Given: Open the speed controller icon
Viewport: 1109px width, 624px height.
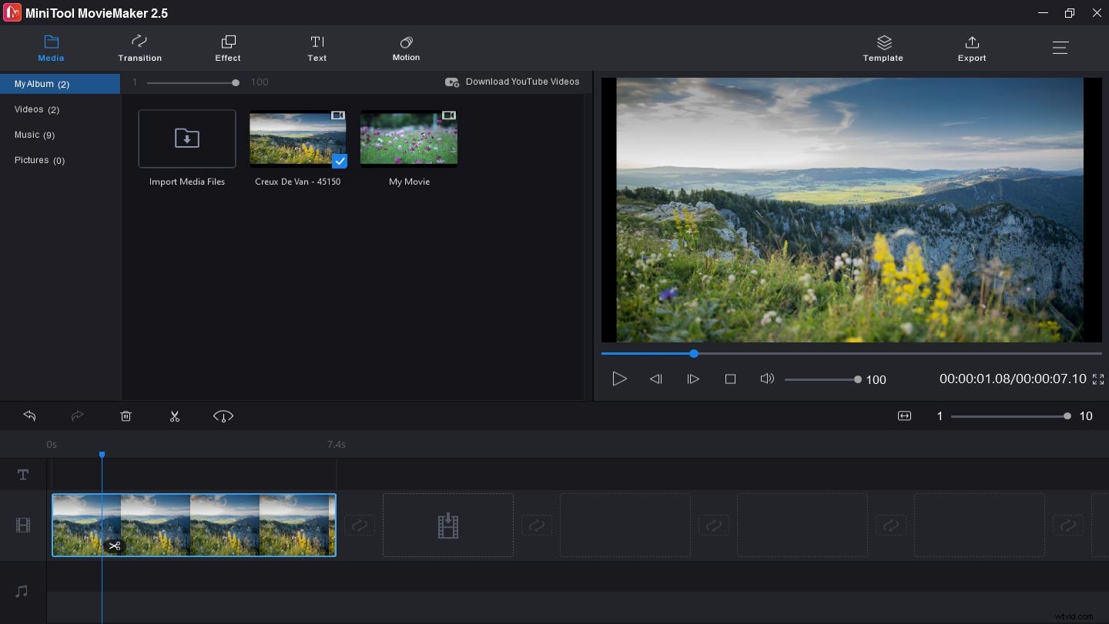Looking at the screenshot, I should click(x=223, y=416).
